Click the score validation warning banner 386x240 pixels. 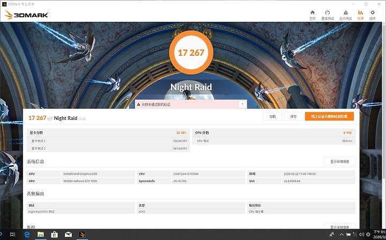pos(191,104)
